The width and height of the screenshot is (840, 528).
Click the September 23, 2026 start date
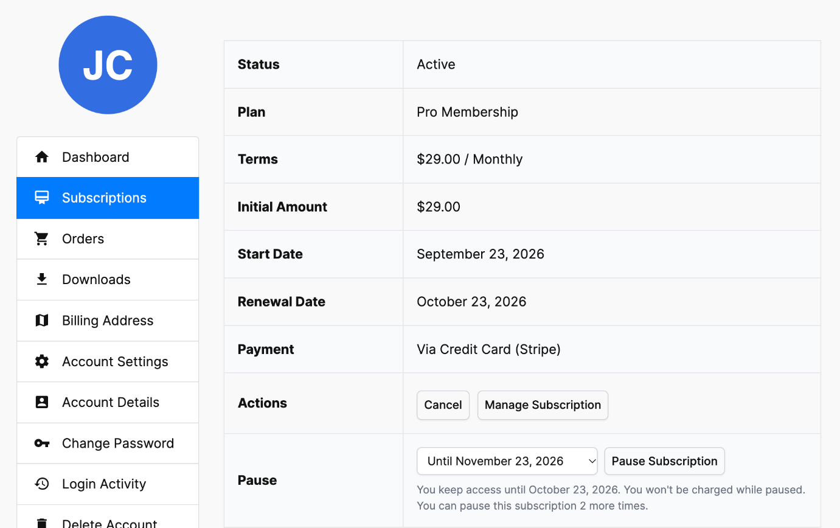click(x=481, y=254)
